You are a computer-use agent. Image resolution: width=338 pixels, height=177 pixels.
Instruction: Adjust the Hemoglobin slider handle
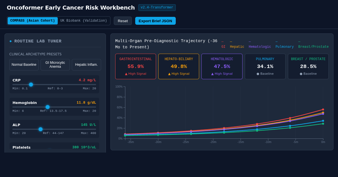(x=48, y=107)
